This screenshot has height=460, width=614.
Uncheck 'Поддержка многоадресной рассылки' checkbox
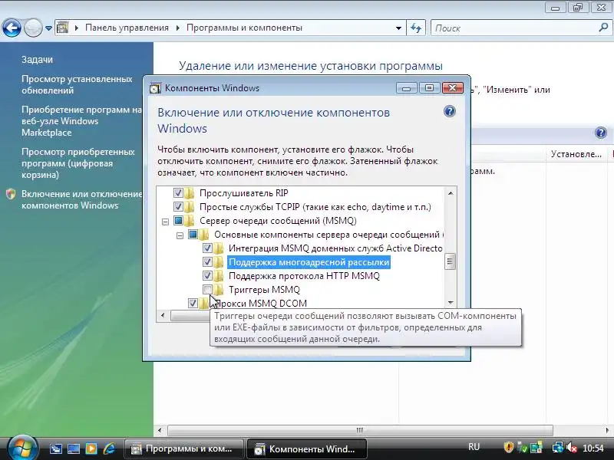tap(207, 261)
